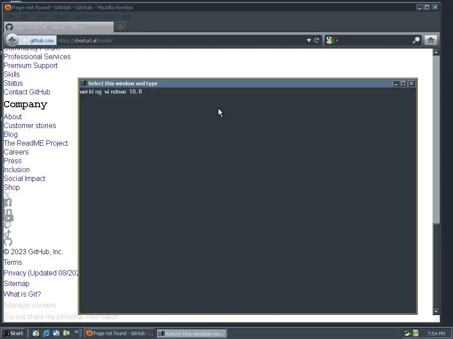Open the What is Git? link
The height and width of the screenshot is (339, 453).
click(x=22, y=294)
